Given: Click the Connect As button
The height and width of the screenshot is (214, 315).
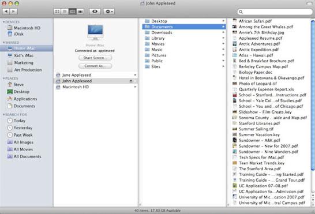Looking at the screenshot, I should point(95,66).
